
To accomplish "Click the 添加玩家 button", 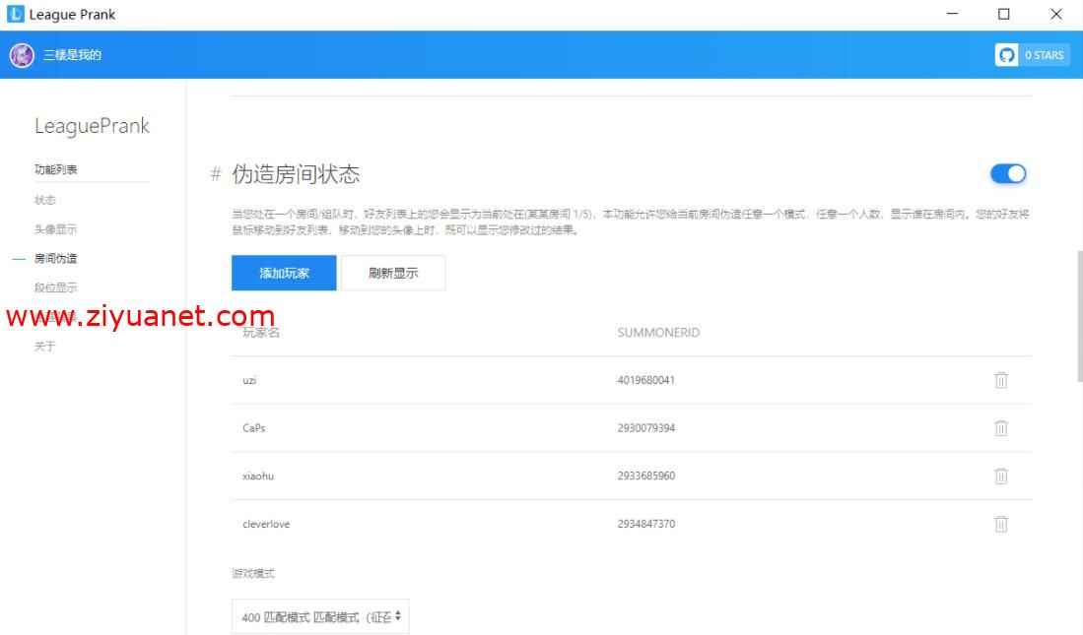I will click(284, 273).
